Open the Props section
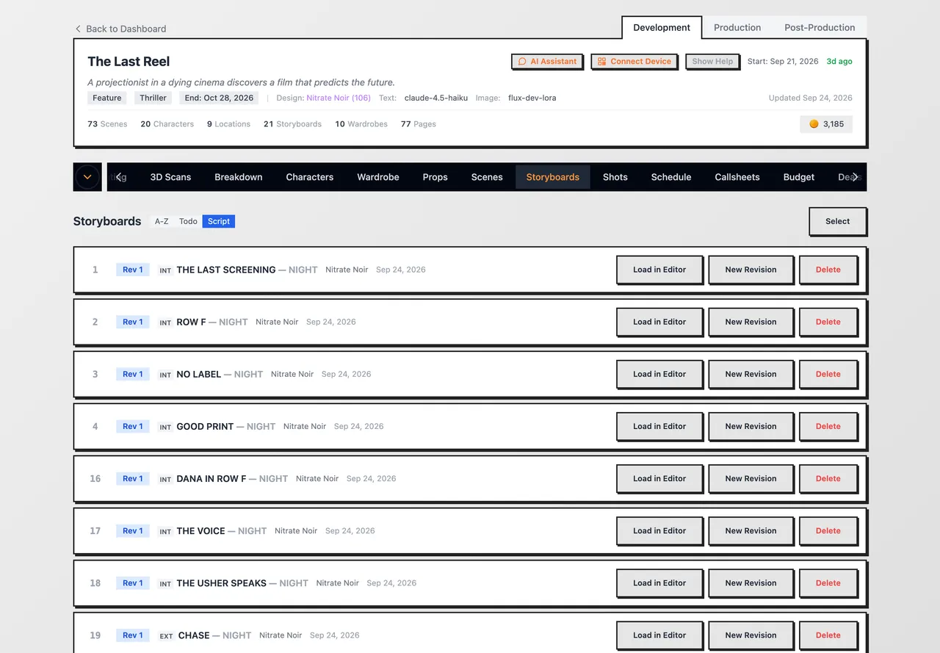The width and height of the screenshot is (940, 653). tap(435, 177)
